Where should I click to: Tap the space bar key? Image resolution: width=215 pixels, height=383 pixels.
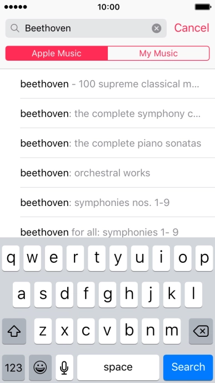(x=118, y=367)
